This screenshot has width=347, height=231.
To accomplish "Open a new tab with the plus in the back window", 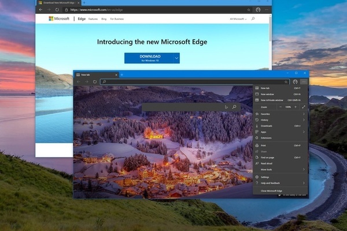I will pos(84,3).
